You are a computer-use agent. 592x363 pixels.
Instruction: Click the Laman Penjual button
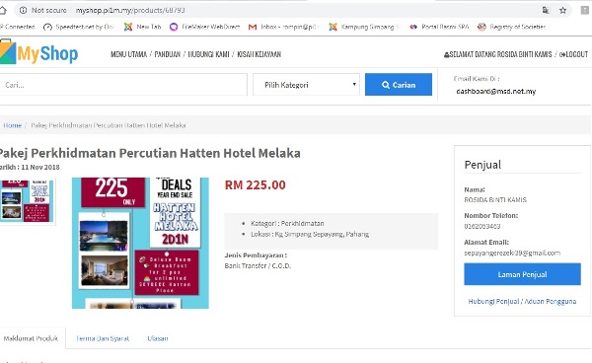pos(522,274)
